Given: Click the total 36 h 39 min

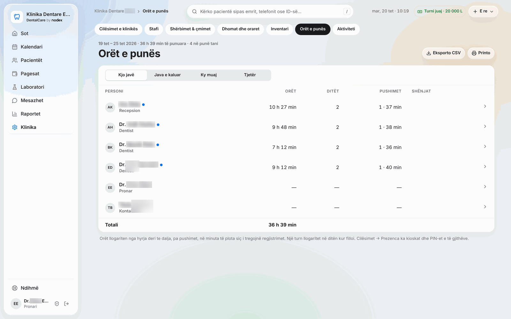Looking at the screenshot, I should (x=282, y=225).
